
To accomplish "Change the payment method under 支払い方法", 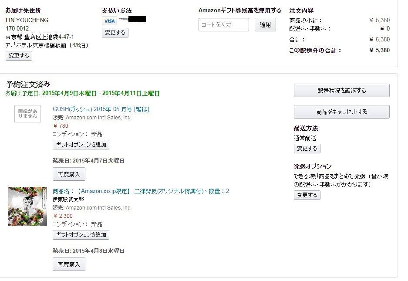I will (115, 33).
